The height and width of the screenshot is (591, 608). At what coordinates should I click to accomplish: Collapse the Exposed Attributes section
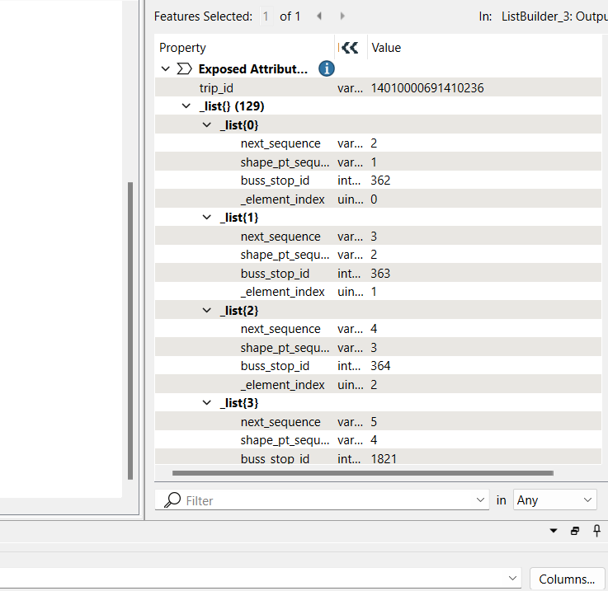click(x=166, y=69)
